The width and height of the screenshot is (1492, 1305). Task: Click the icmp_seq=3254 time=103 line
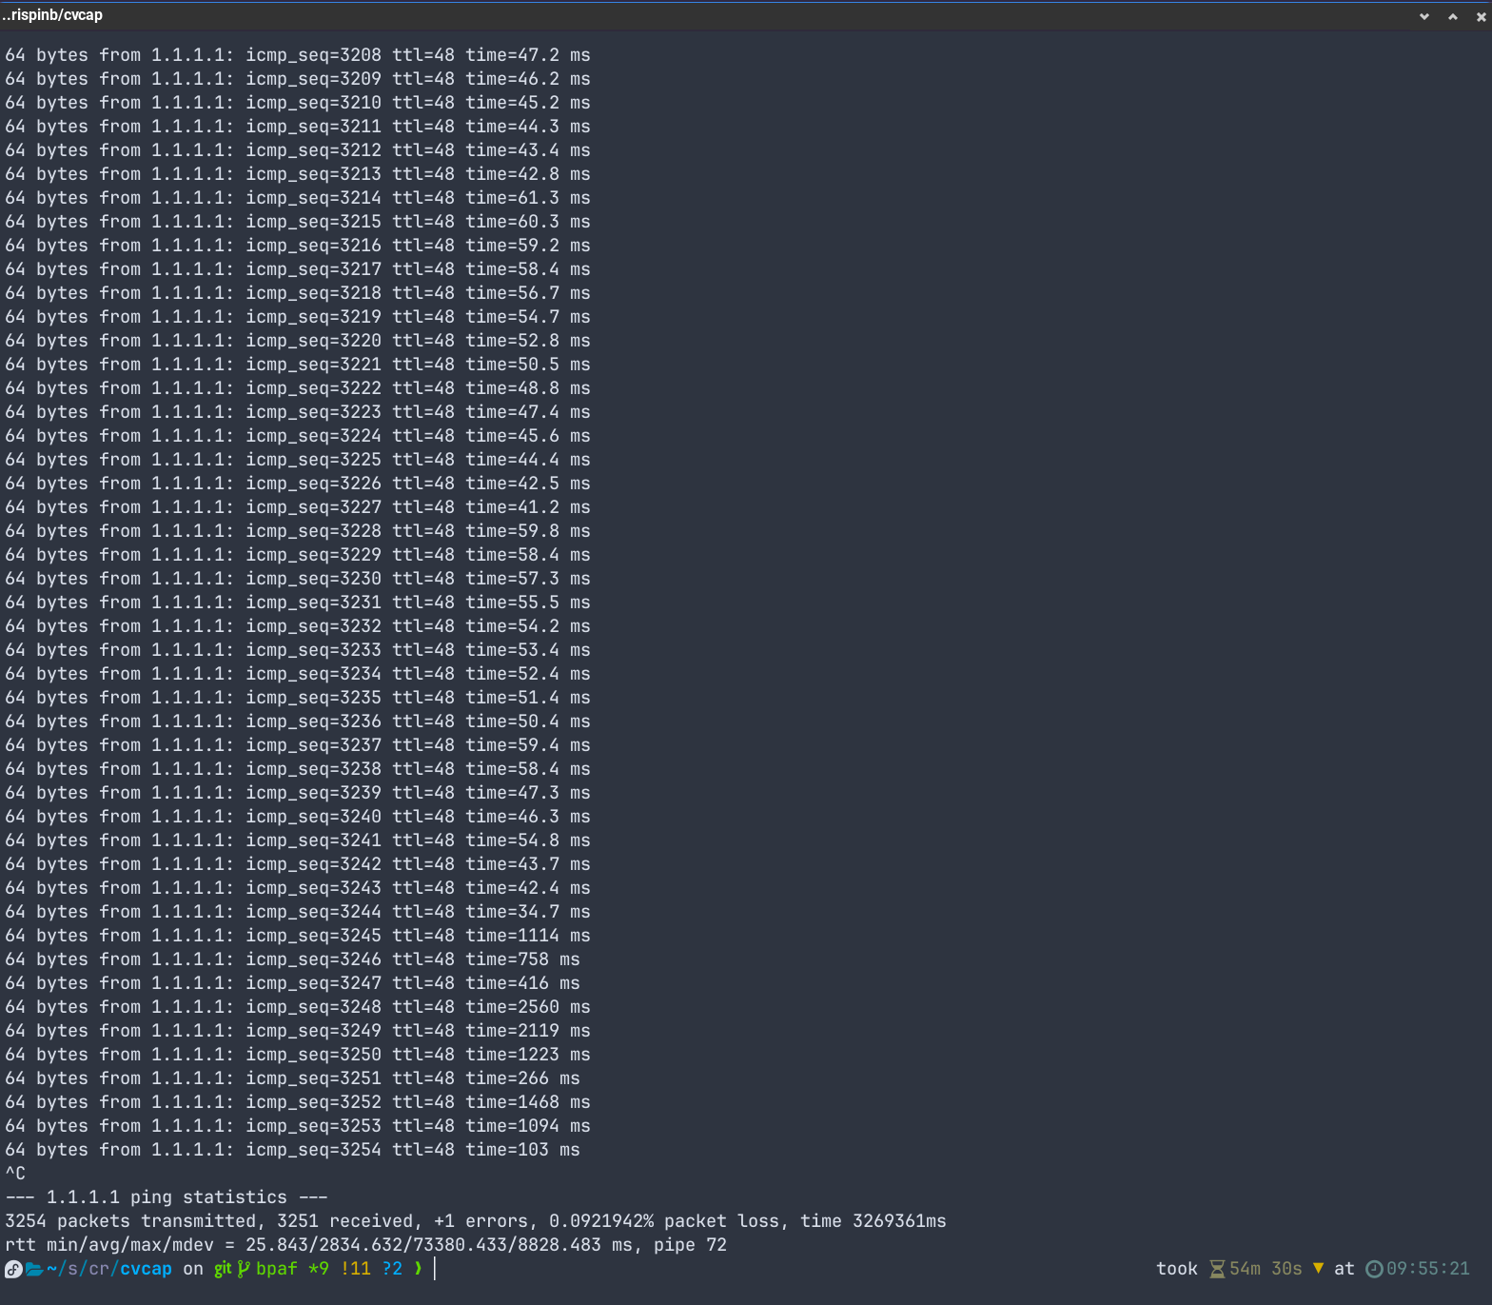click(x=292, y=1150)
